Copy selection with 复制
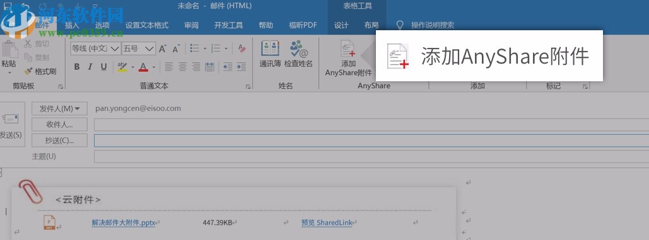Image resolution: width=649 pixels, height=240 pixels. pyautogui.click(x=37, y=57)
